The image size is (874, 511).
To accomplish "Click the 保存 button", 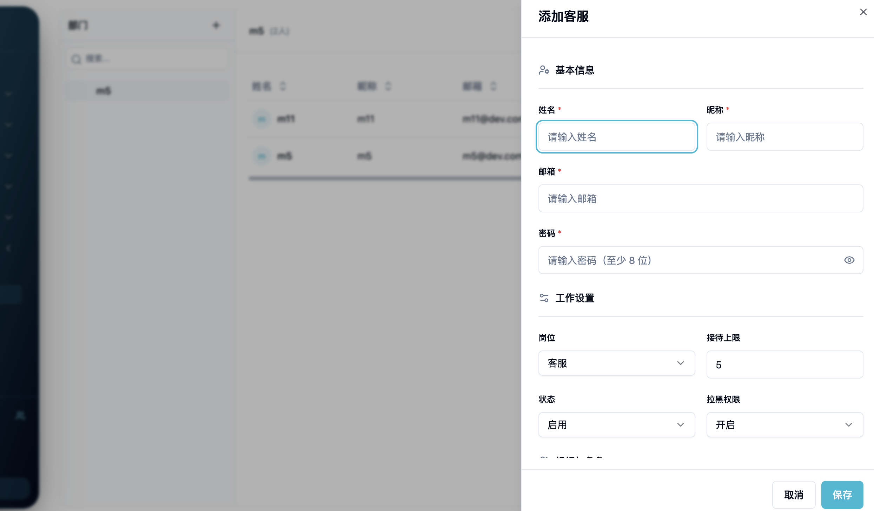I will (842, 495).
